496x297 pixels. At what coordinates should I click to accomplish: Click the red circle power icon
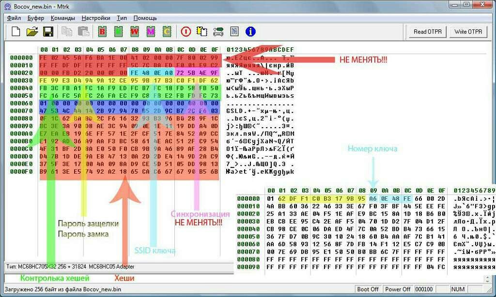(186, 31)
